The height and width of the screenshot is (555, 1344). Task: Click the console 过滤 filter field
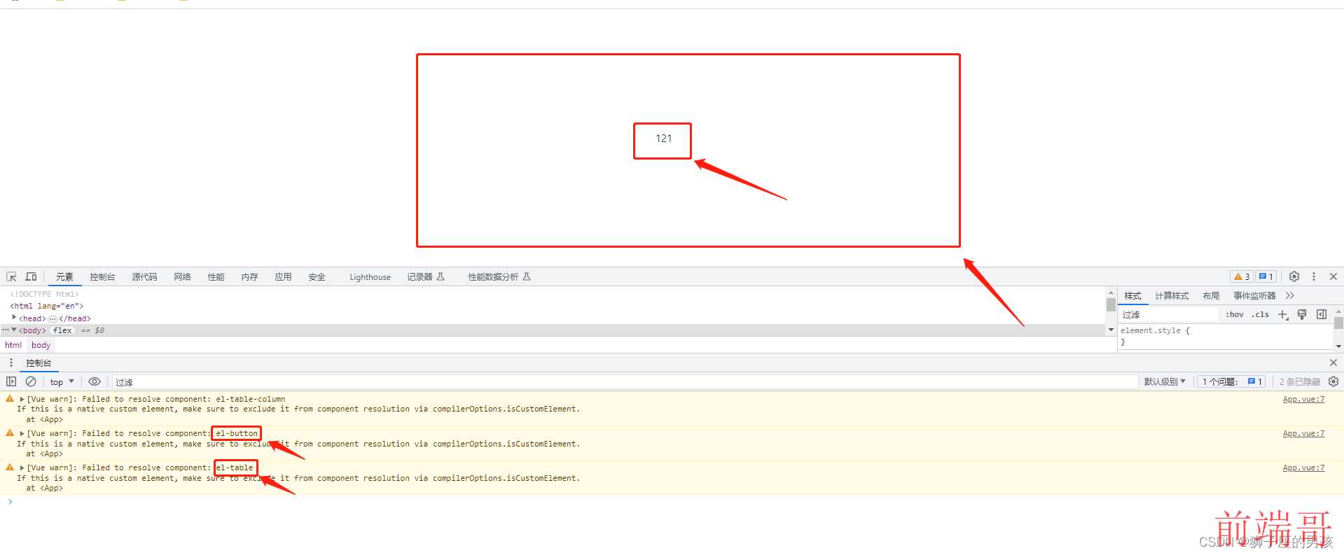[625, 382]
